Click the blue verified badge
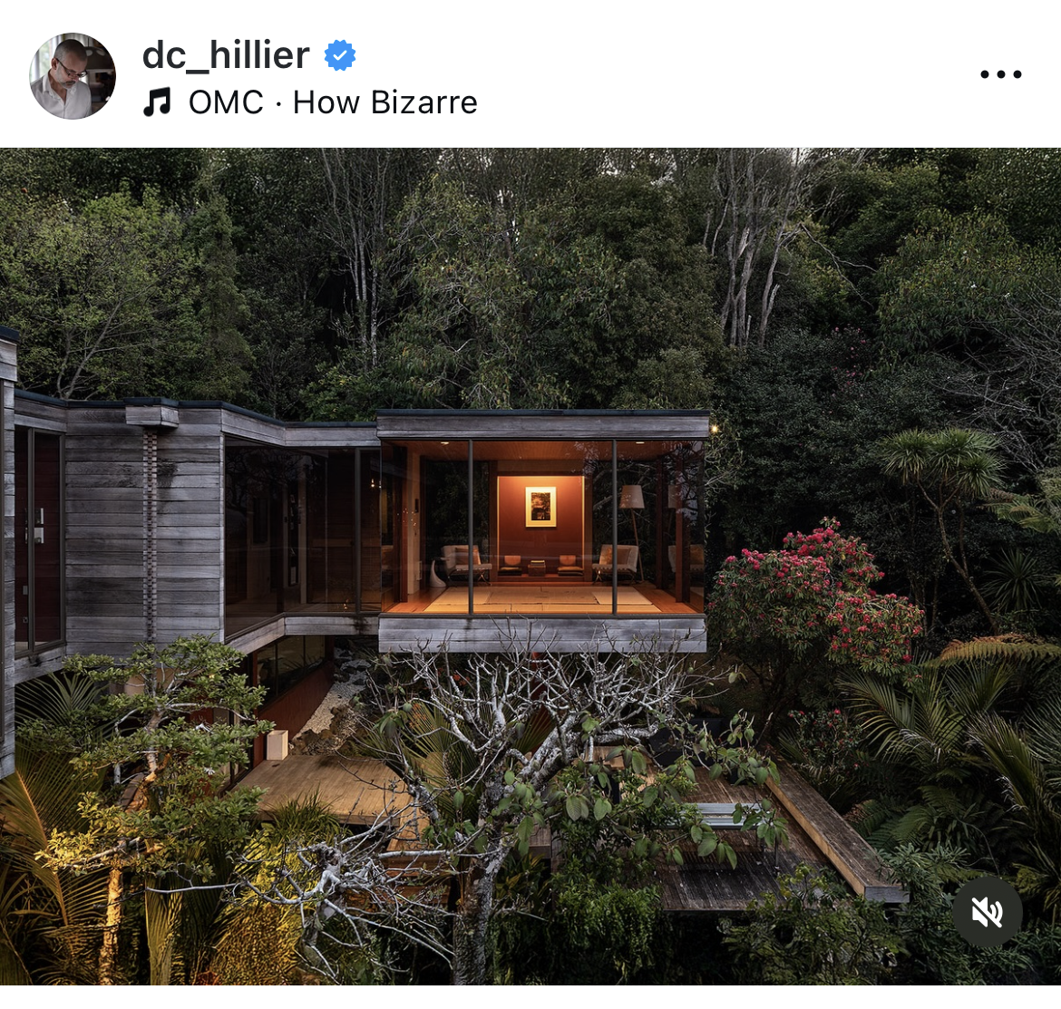This screenshot has width=1061, height=1009. point(340,55)
